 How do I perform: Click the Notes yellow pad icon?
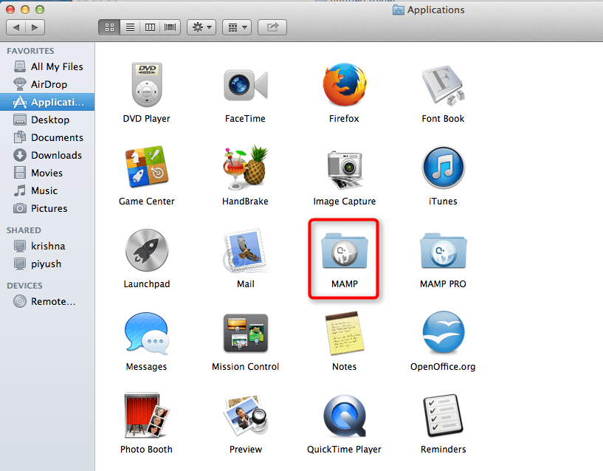(345, 333)
